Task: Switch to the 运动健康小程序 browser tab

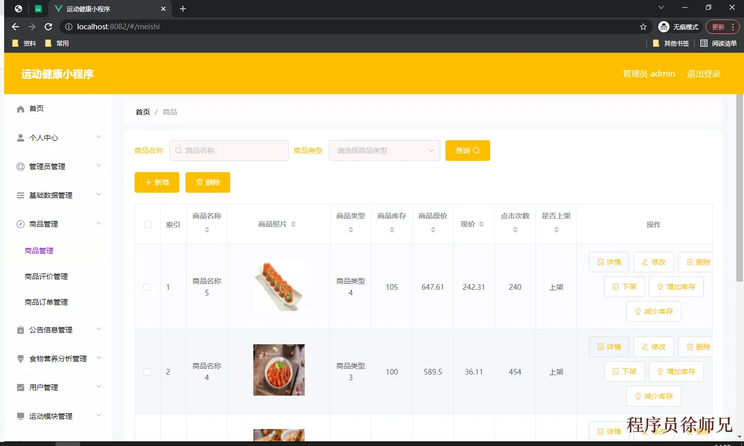Action: [110, 9]
